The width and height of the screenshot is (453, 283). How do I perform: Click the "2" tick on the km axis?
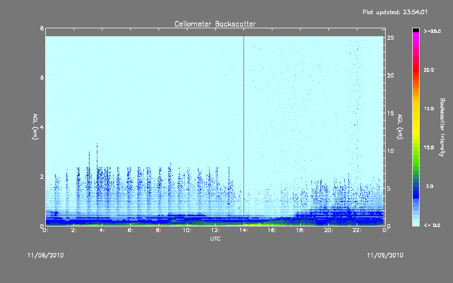(42, 177)
